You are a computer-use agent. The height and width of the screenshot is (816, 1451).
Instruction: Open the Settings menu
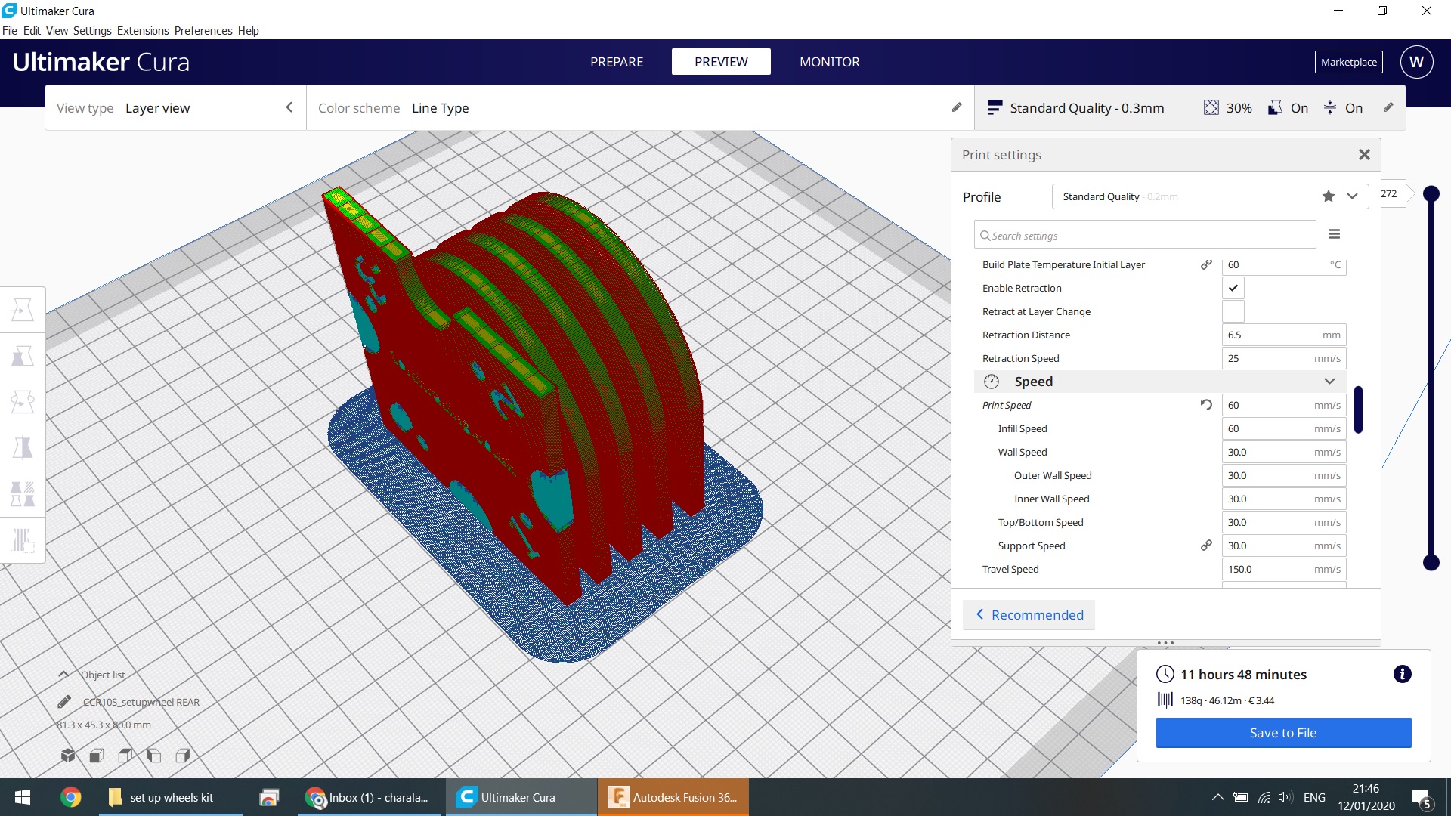pos(92,31)
